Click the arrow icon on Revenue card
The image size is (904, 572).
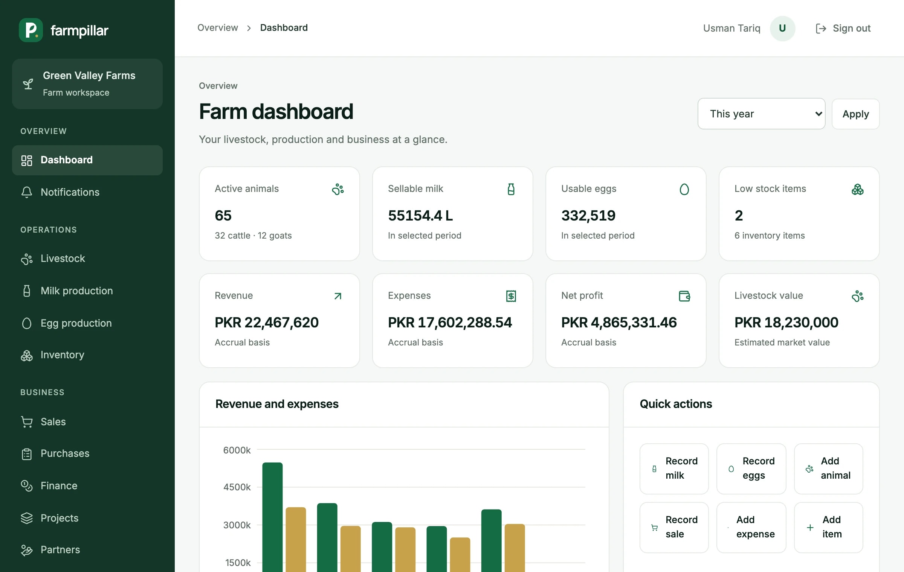pyautogui.click(x=338, y=296)
